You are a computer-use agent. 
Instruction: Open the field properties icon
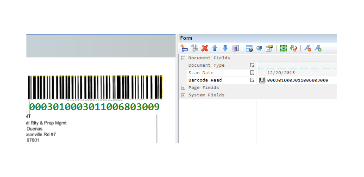pos(269,48)
